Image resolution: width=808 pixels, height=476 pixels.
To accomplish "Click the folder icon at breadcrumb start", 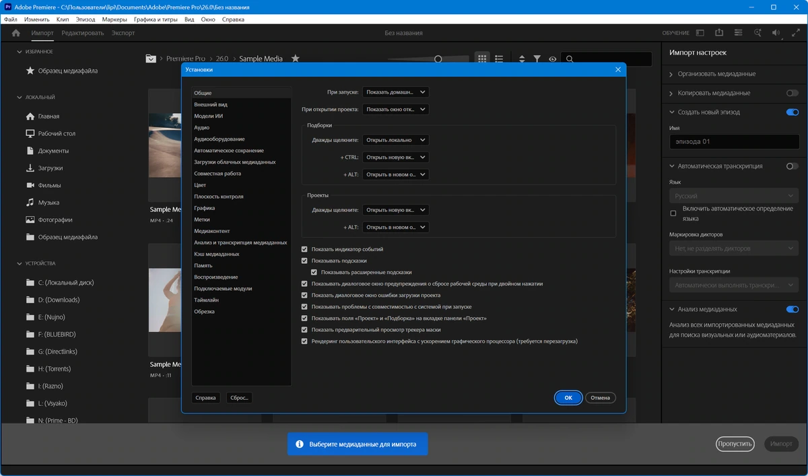I will tap(151, 59).
